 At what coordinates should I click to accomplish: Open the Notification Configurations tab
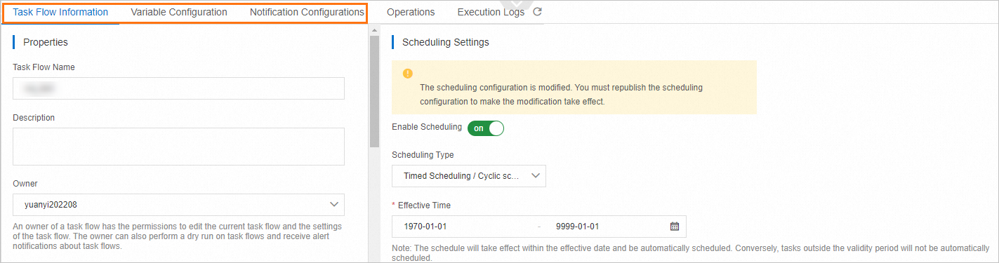tap(307, 12)
